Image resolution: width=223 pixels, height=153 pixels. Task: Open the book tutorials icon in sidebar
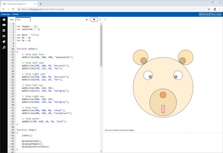[x=4, y=25]
